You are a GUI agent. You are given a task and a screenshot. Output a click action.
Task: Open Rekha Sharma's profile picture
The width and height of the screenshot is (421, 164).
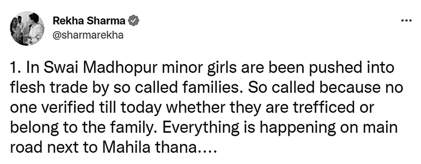click(27, 28)
